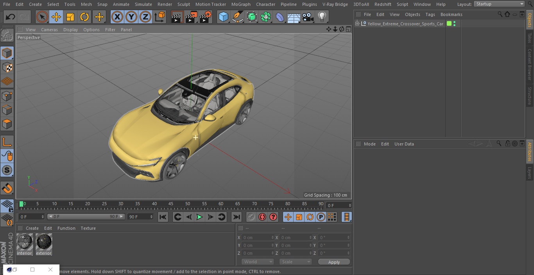534x275 pixels.
Task: Open the Structure side tab
Action: (530, 96)
